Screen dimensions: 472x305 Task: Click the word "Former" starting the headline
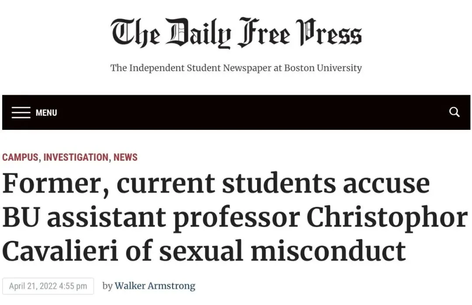(x=52, y=184)
